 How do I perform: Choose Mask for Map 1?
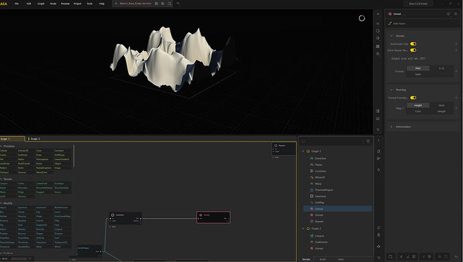[441, 105]
